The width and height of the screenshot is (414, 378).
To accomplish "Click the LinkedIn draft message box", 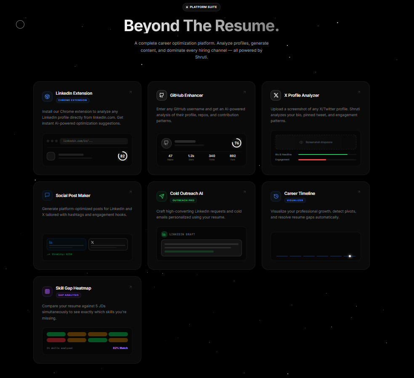I will click(202, 248).
